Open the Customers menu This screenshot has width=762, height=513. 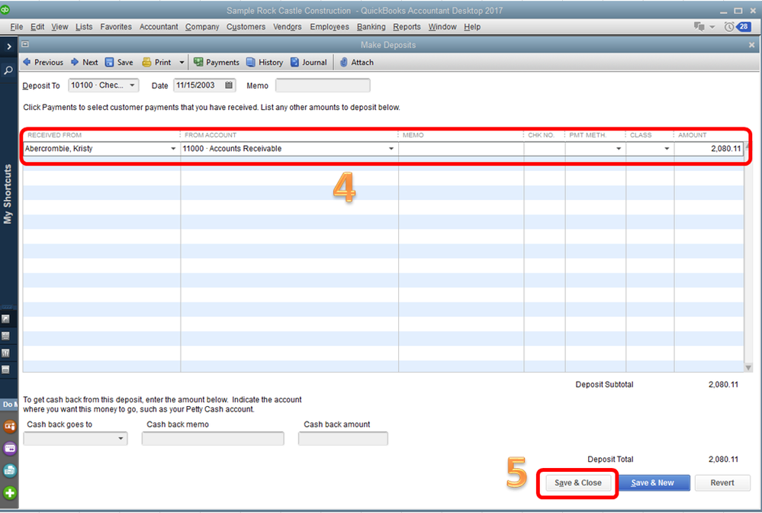pyautogui.click(x=246, y=27)
